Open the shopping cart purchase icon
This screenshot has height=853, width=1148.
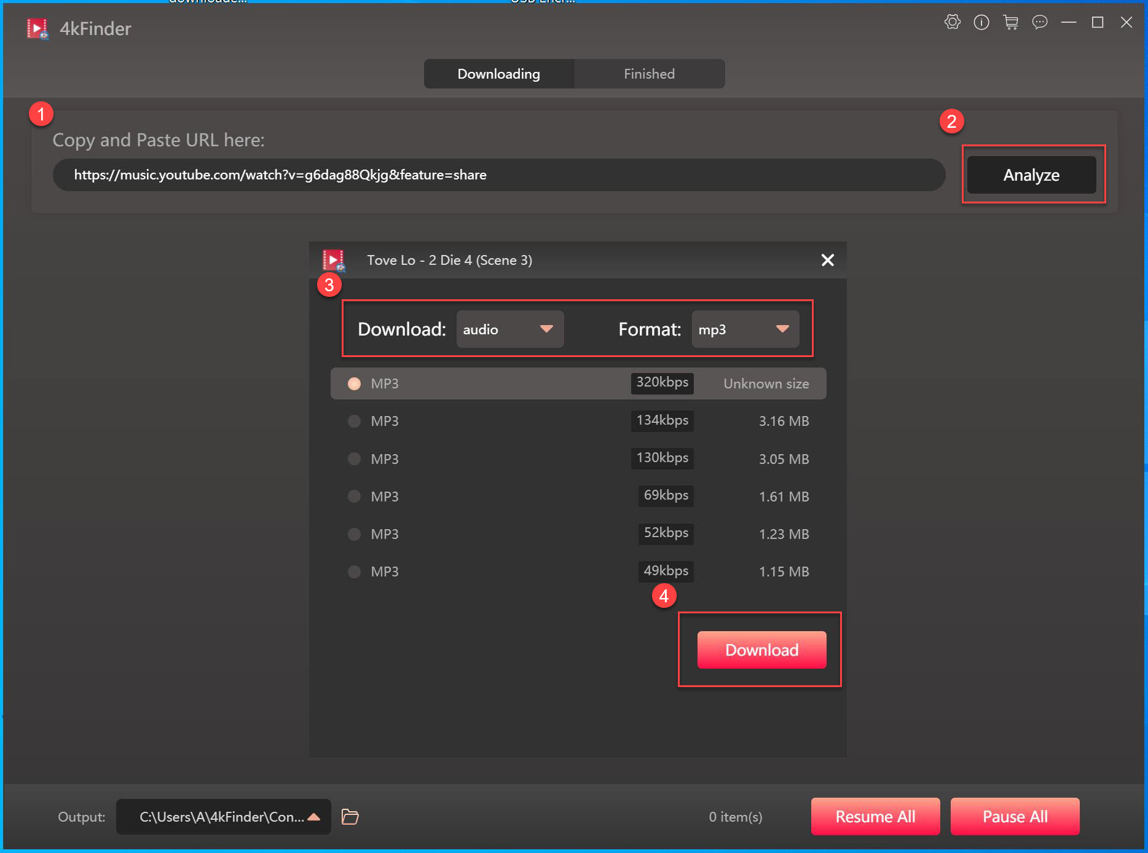pos(1011,23)
